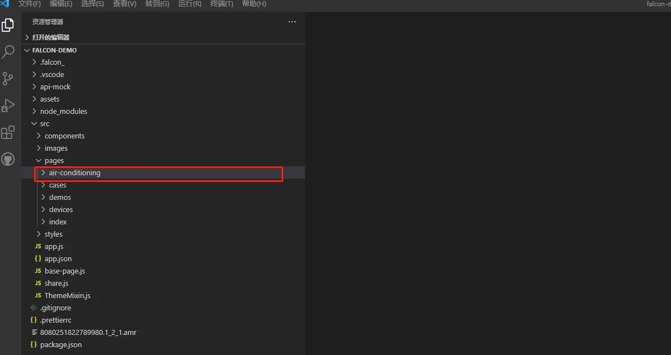Expand the index folder chevron
This screenshot has width=671, height=355.
pyautogui.click(x=44, y=222)
